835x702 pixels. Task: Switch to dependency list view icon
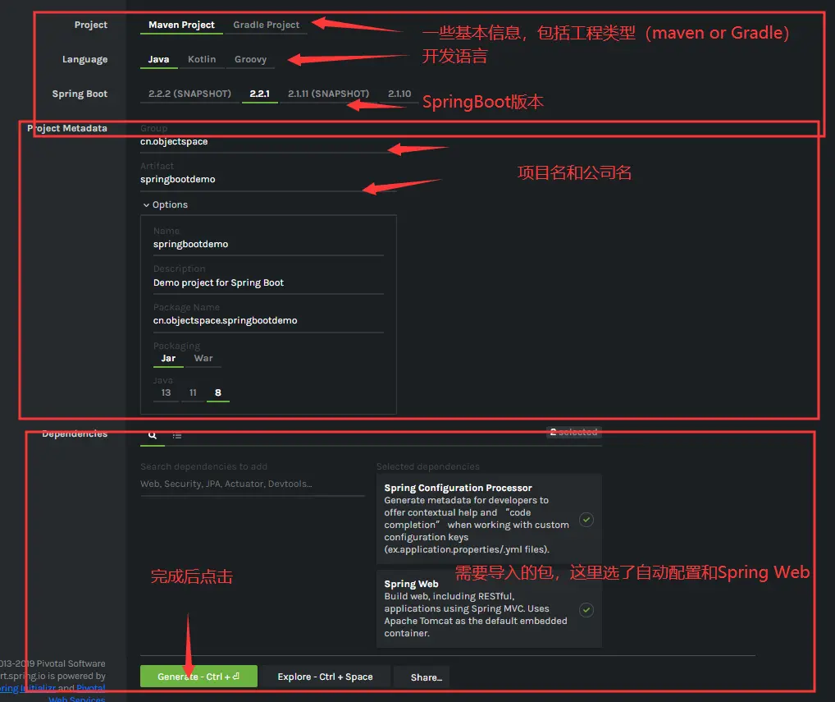(x=177, y=435)
